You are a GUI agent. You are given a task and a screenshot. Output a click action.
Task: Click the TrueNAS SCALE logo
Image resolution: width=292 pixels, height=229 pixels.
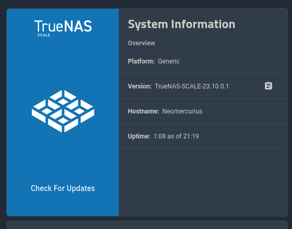point(63,28)
